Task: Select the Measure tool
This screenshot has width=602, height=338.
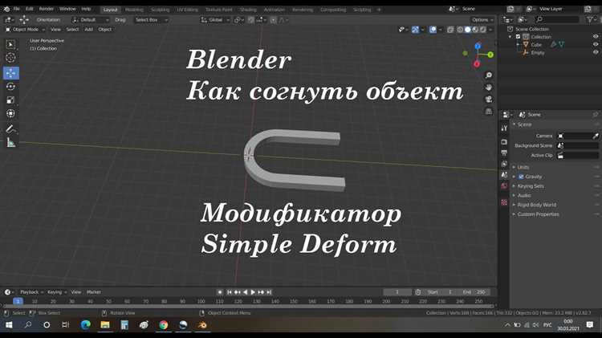Action: (10, 143)
